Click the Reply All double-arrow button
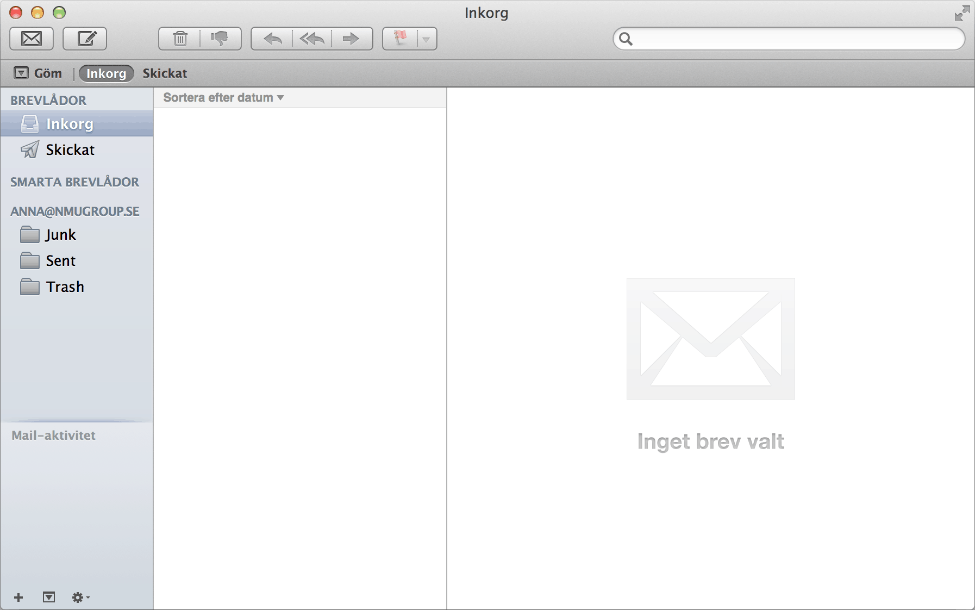 coord(312,39)
